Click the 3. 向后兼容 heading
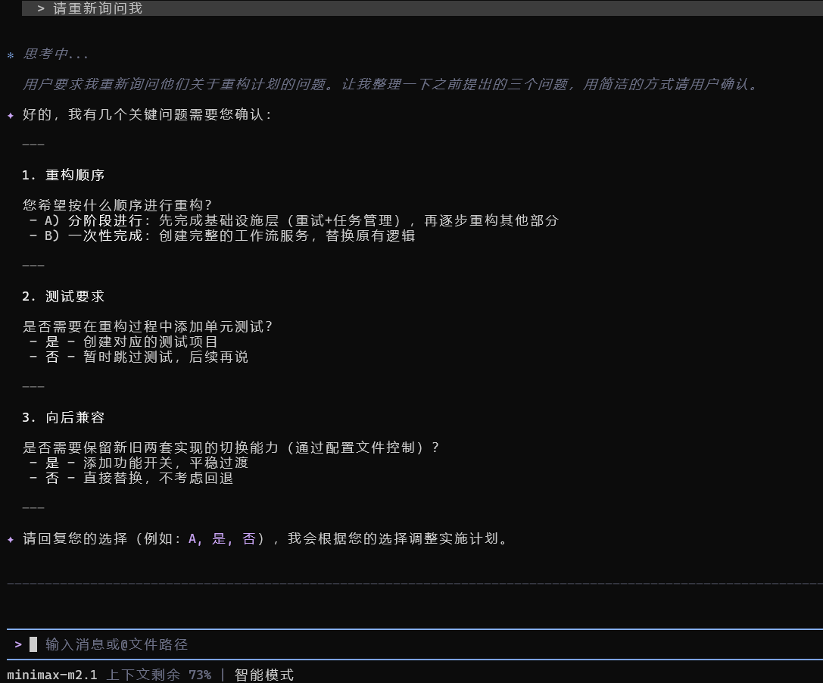 [64, 417]
